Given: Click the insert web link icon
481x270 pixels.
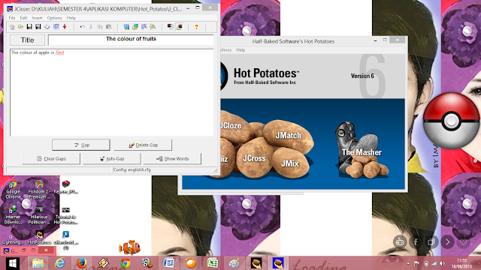Looking at the screenshot, I should pos(144,27).
